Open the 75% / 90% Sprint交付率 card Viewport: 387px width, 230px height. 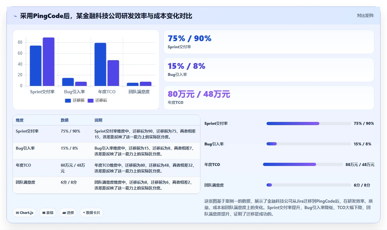pyautogui.click(x=269, y=42)
